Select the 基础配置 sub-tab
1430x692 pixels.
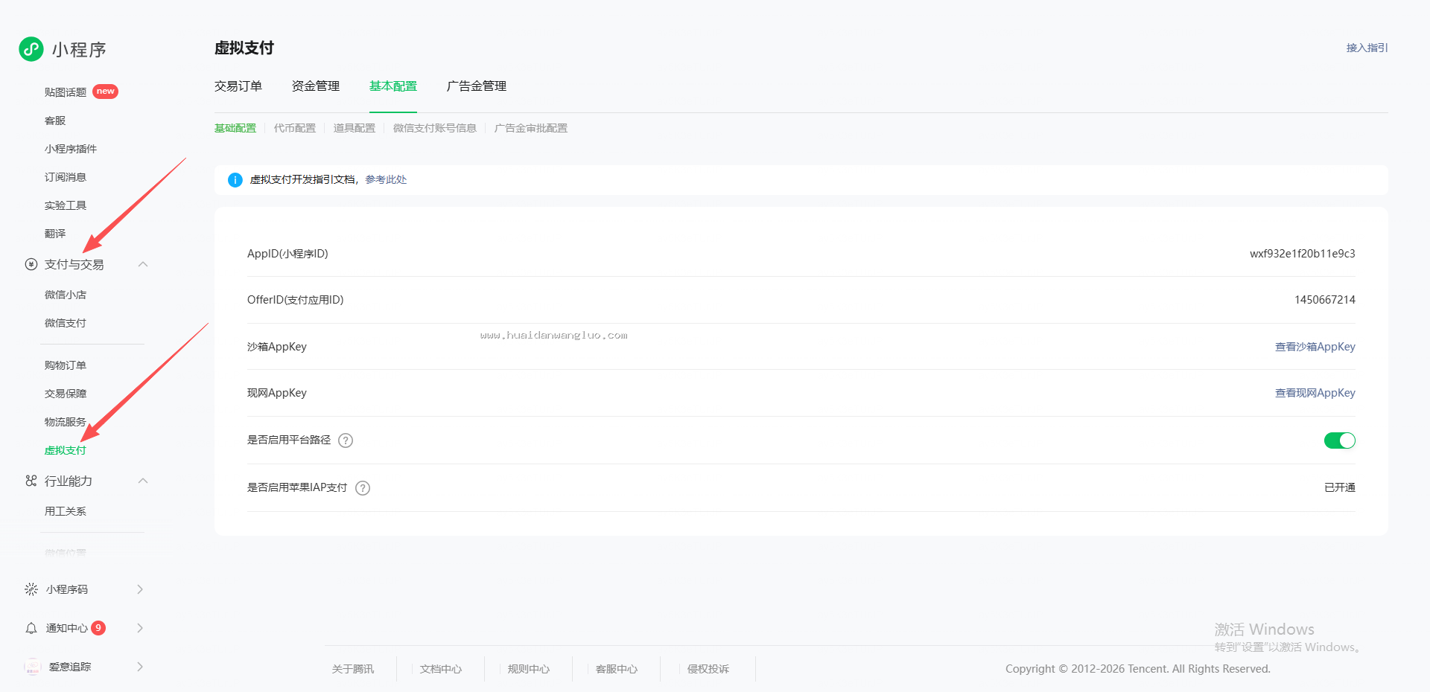pos(235,128)
